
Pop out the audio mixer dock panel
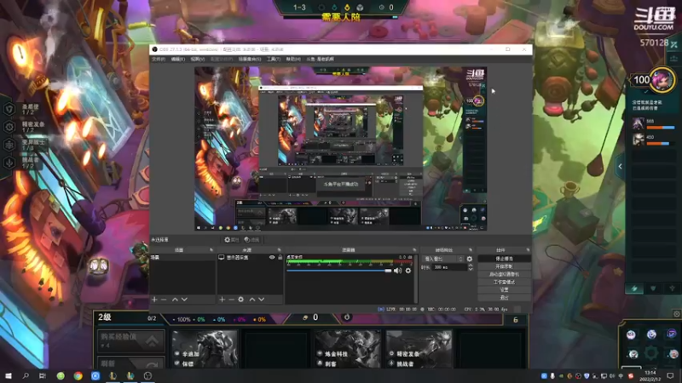click(x=414, y=250)
